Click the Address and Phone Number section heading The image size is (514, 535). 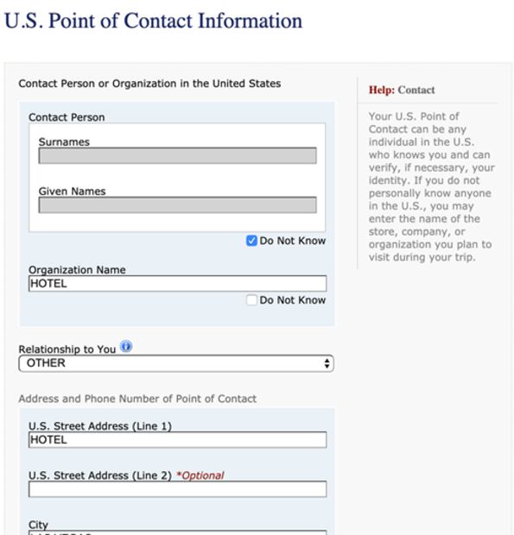(137, 399)
